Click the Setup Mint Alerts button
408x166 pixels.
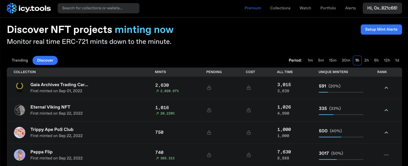tap(381, 29)
